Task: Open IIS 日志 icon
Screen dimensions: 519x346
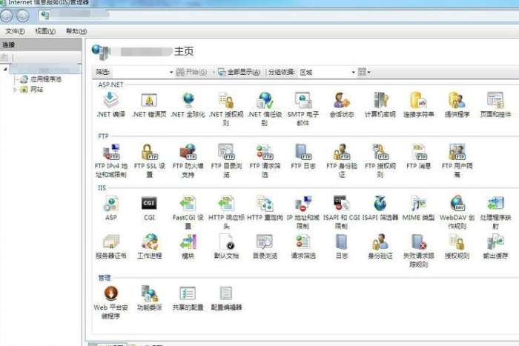Action: 342,247
